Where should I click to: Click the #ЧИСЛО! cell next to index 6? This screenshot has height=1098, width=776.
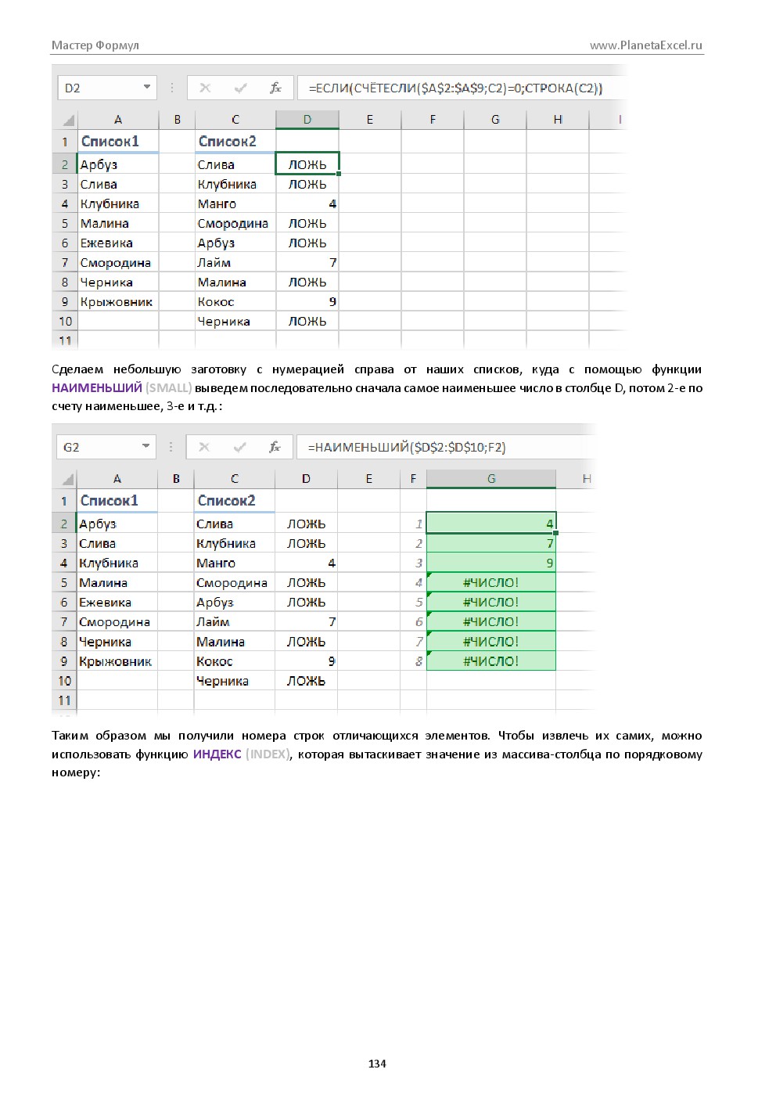491,621
